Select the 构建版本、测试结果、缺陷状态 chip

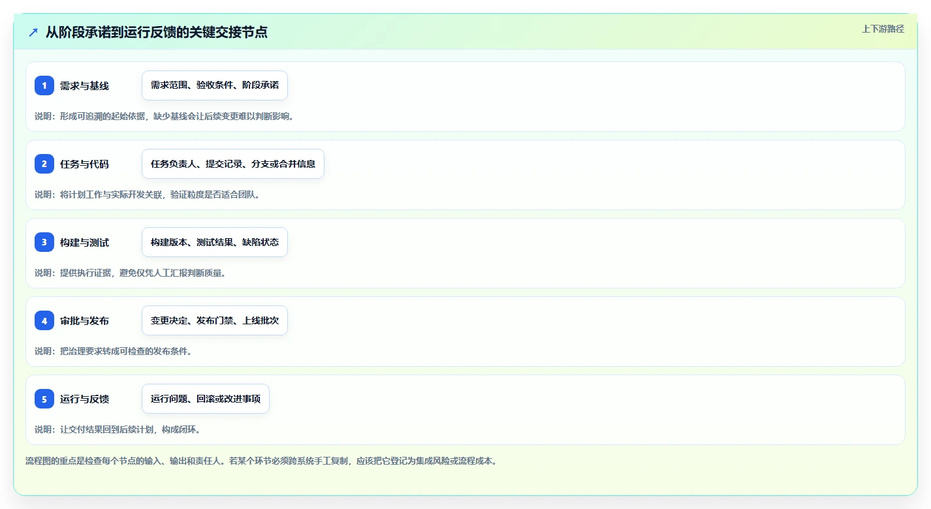(x=215, y=242)
